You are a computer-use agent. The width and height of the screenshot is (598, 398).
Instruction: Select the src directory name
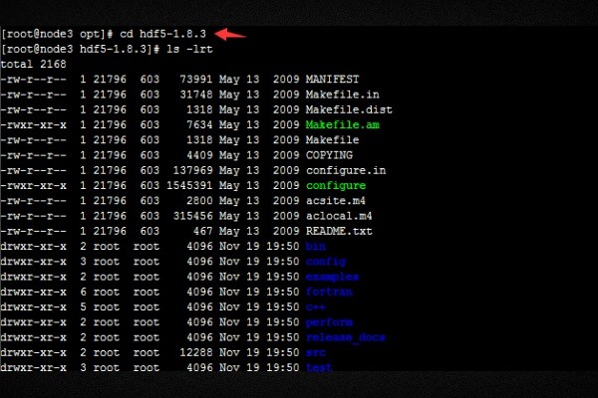point(316,352)
